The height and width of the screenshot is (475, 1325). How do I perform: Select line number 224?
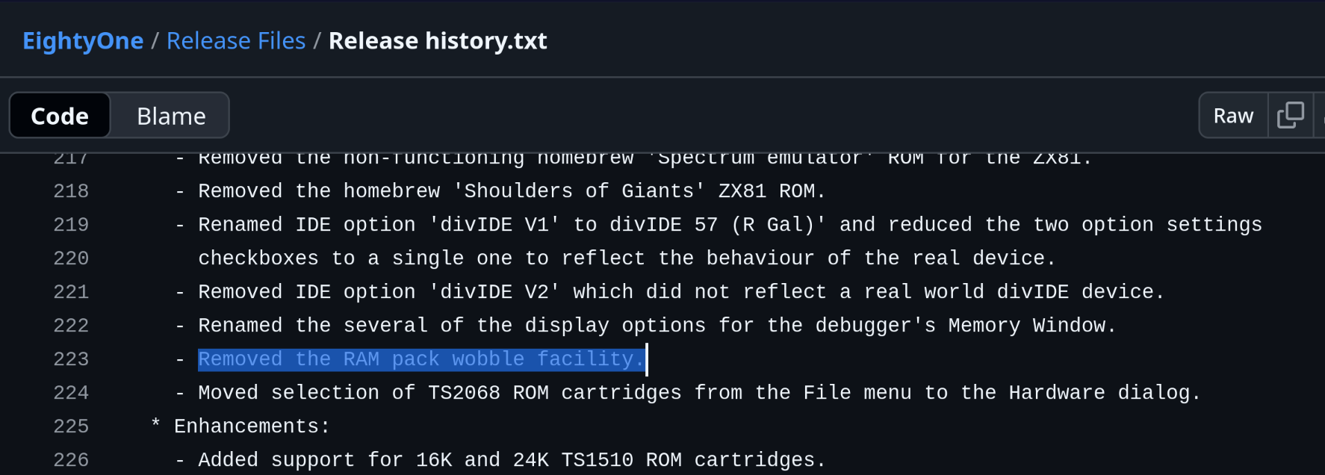pos(71,393)
